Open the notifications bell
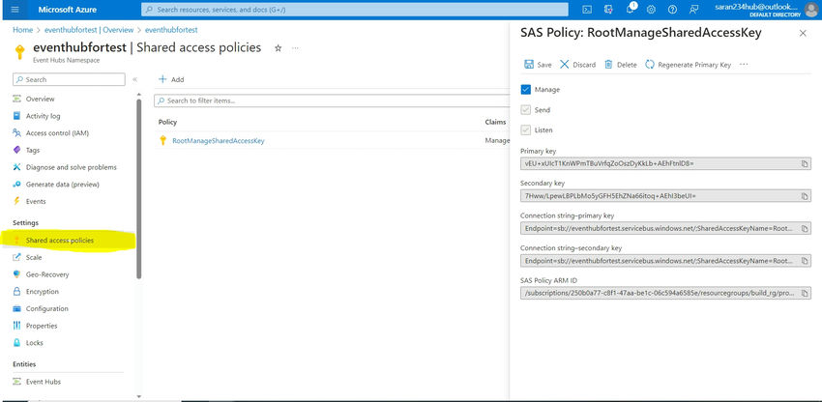This screenshot has height=402, width=822. [631, 9]
